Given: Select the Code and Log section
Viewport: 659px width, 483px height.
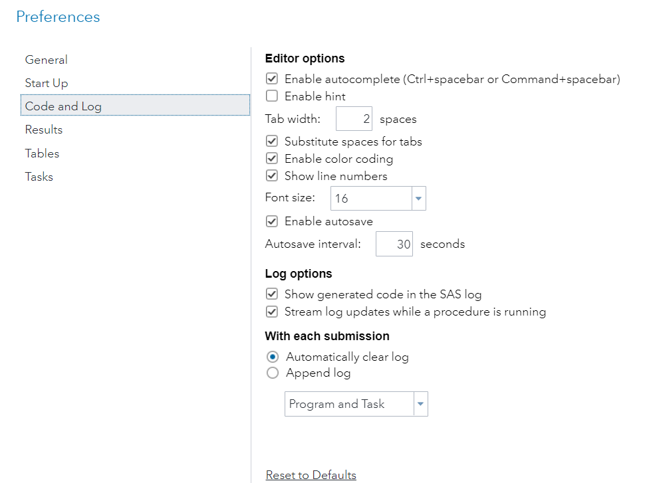Looking at the screenshot, I should [63, 106].
